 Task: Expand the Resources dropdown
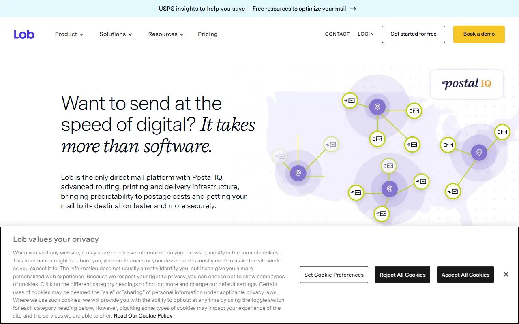pyautogui.click(x=166, y=34)
